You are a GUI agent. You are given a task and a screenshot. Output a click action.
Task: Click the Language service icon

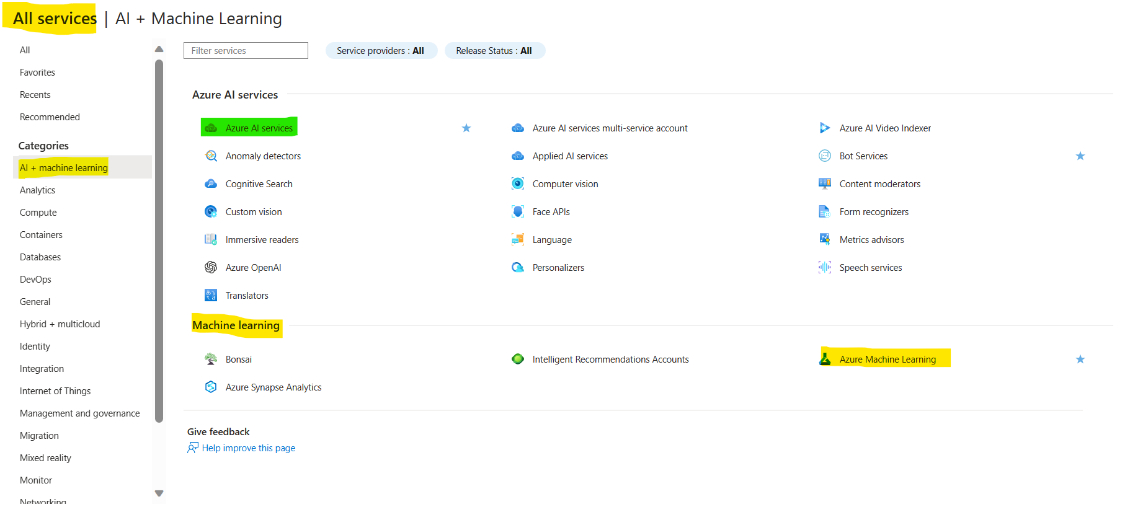(x=518, y=240)
